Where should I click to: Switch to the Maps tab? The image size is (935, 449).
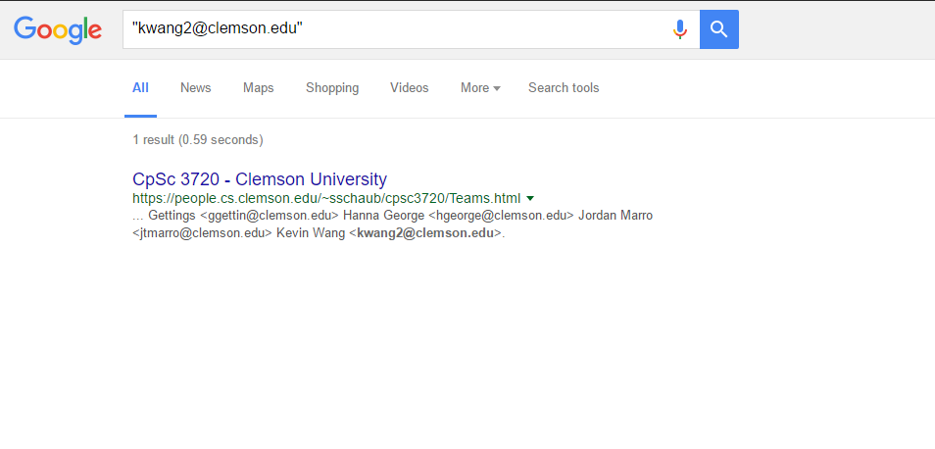258,87
